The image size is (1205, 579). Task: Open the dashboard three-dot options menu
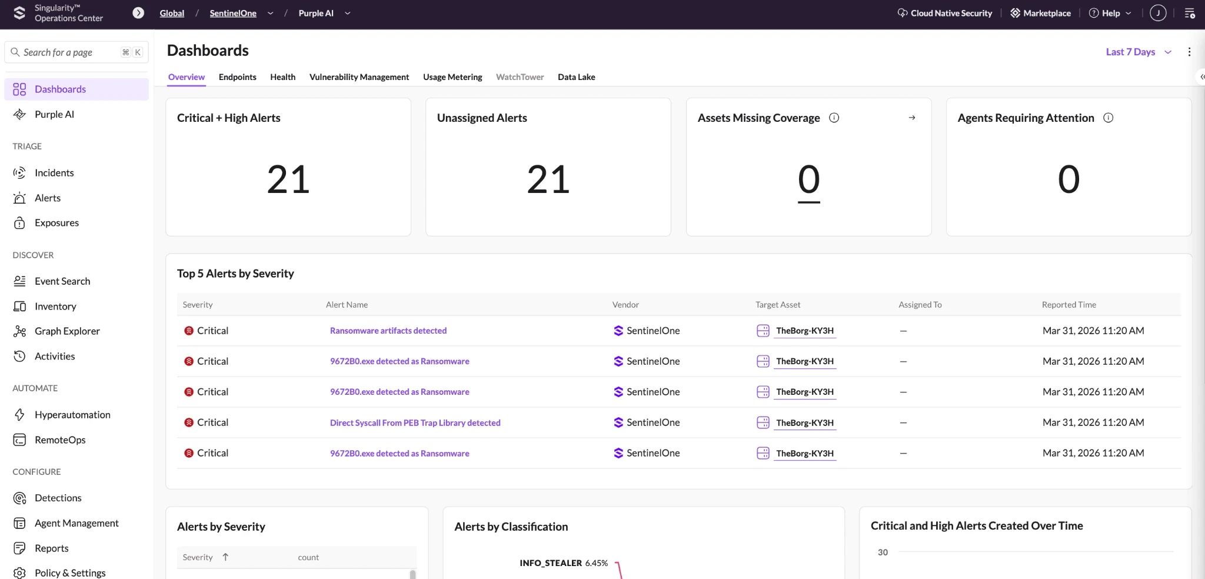click(x=1189, y=52)
